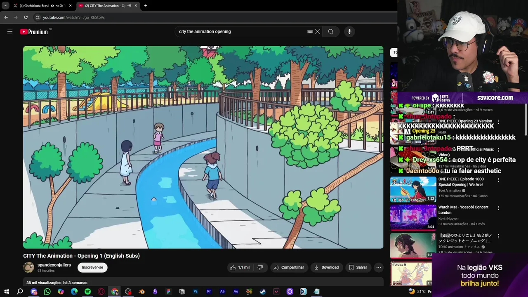Click the magnifier search button
Screen dimensions: 528x297
coord(331,31)
